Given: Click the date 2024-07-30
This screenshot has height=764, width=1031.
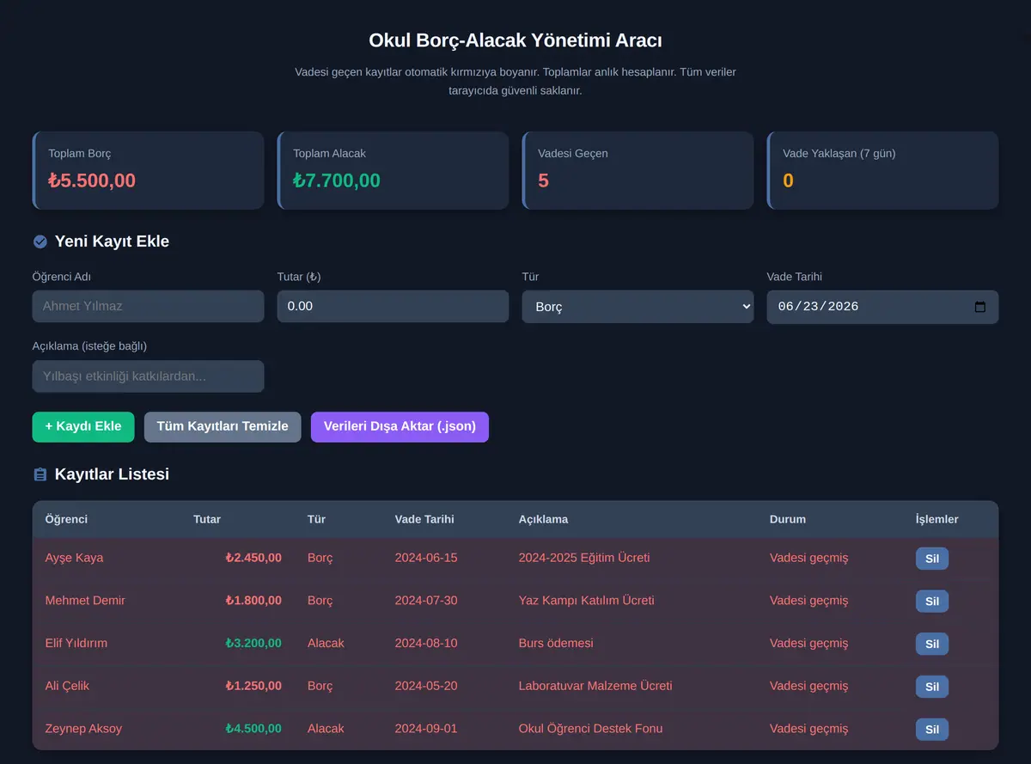Looking at the screenshot, I should tap(426, 601).
